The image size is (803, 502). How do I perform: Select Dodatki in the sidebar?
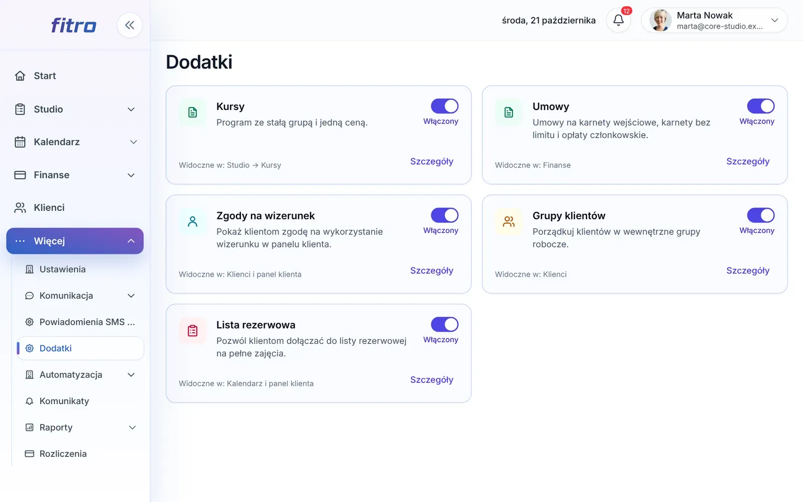[80, 348]
